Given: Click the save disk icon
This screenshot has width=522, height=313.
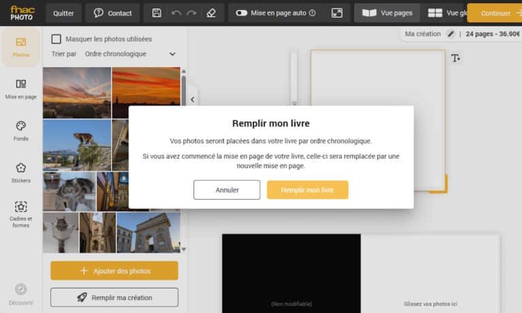Looking at the screenshot, I should [x=156, y=13].
